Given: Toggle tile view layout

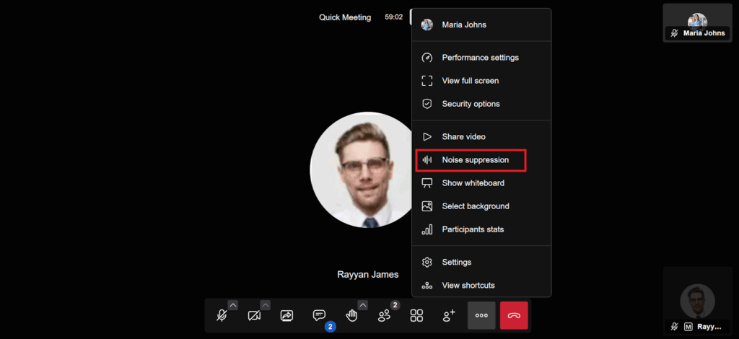Looking at the screenshot, I should [416, 316].
